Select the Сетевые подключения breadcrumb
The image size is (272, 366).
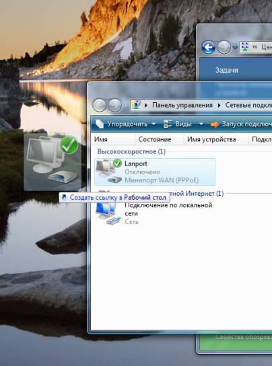[248, 105]
